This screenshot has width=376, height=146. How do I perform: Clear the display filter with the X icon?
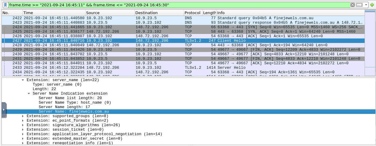(x=353, y=5)
